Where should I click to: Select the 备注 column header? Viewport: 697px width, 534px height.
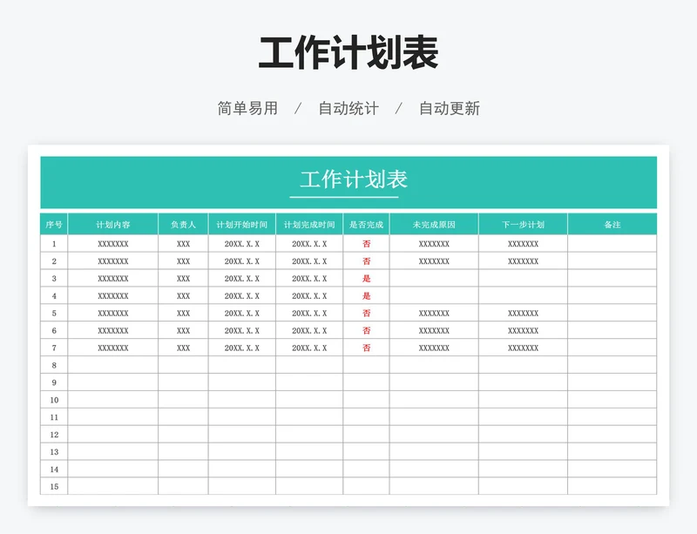click(612, 224)
